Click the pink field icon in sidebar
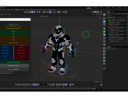The width and height of the screenshot is (128, 96). [104, 44]
